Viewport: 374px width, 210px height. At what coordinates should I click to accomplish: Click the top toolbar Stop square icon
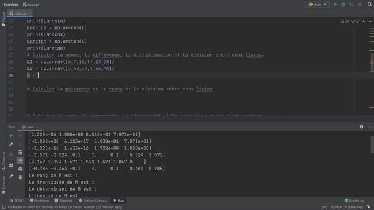[x=360, y=5]
